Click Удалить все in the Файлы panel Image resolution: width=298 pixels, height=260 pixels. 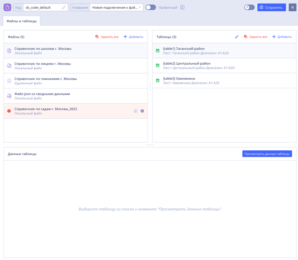click(x=107, y=37)
